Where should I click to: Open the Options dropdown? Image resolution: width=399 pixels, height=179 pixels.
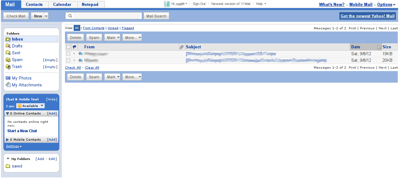[387, 4]
